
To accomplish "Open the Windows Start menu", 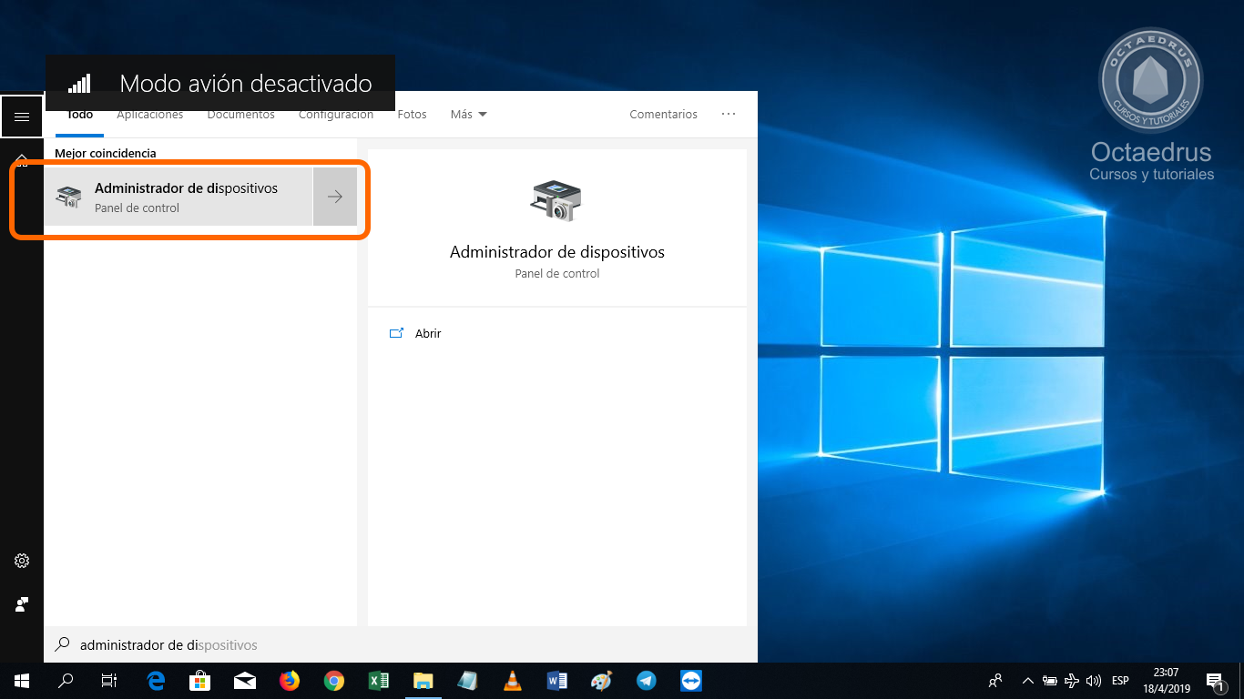I will [x=22, y=681].
